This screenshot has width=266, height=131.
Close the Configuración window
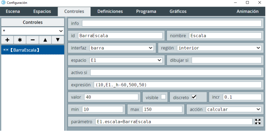[x=259, y=3]
